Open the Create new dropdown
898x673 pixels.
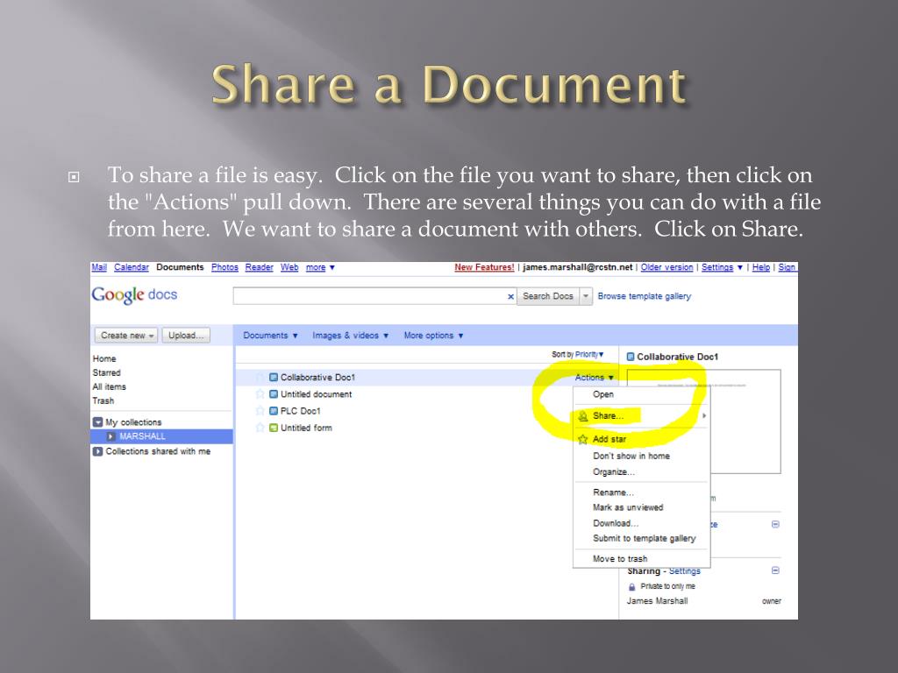point(126,336)
